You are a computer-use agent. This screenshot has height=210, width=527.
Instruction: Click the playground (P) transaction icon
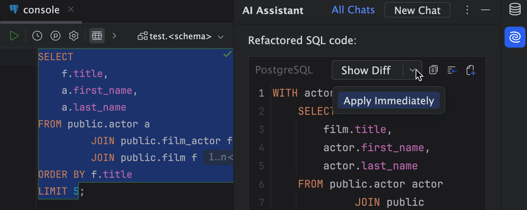click(x=56, y=36)
